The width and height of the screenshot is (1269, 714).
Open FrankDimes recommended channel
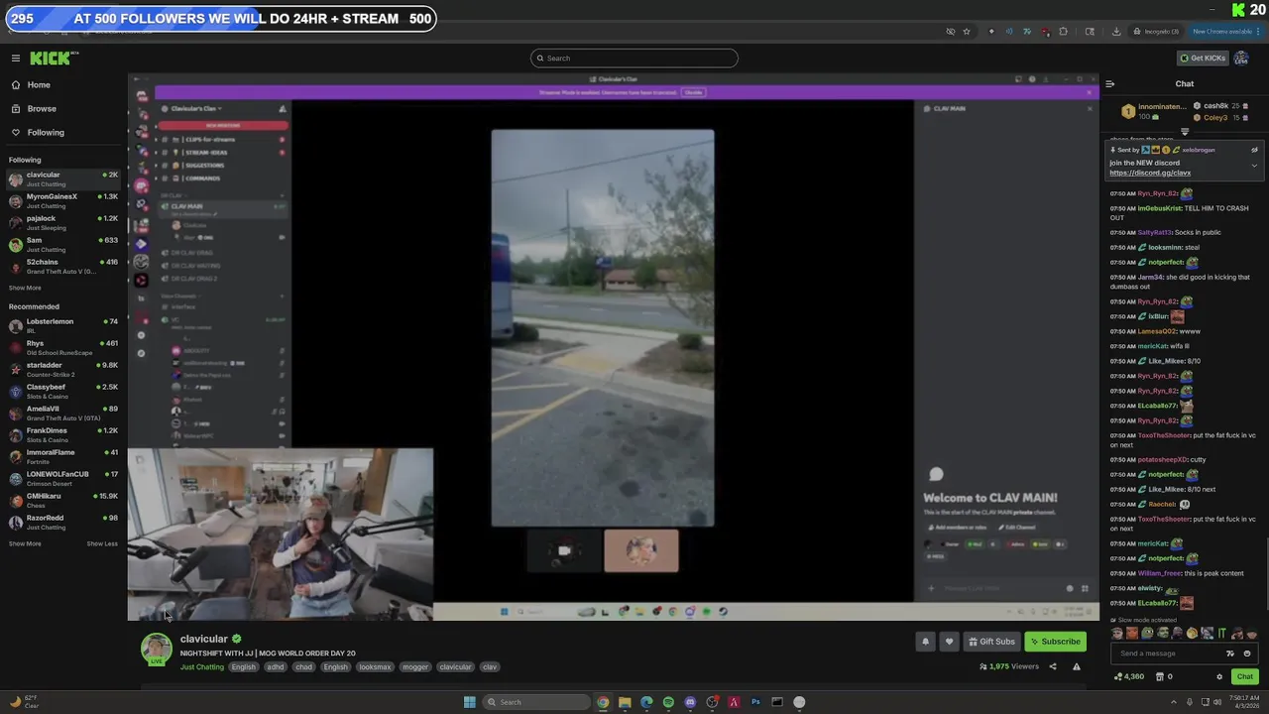point(63,435)
